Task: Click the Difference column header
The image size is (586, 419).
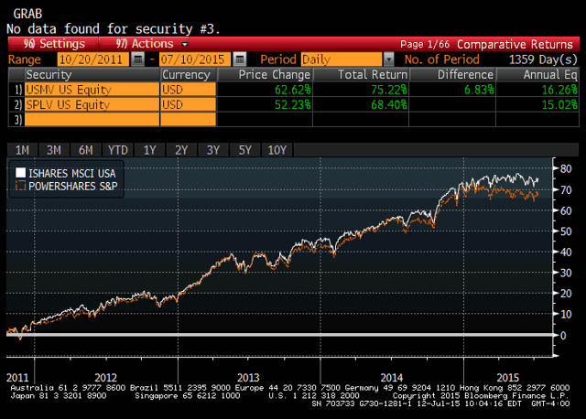Action: 452,75
